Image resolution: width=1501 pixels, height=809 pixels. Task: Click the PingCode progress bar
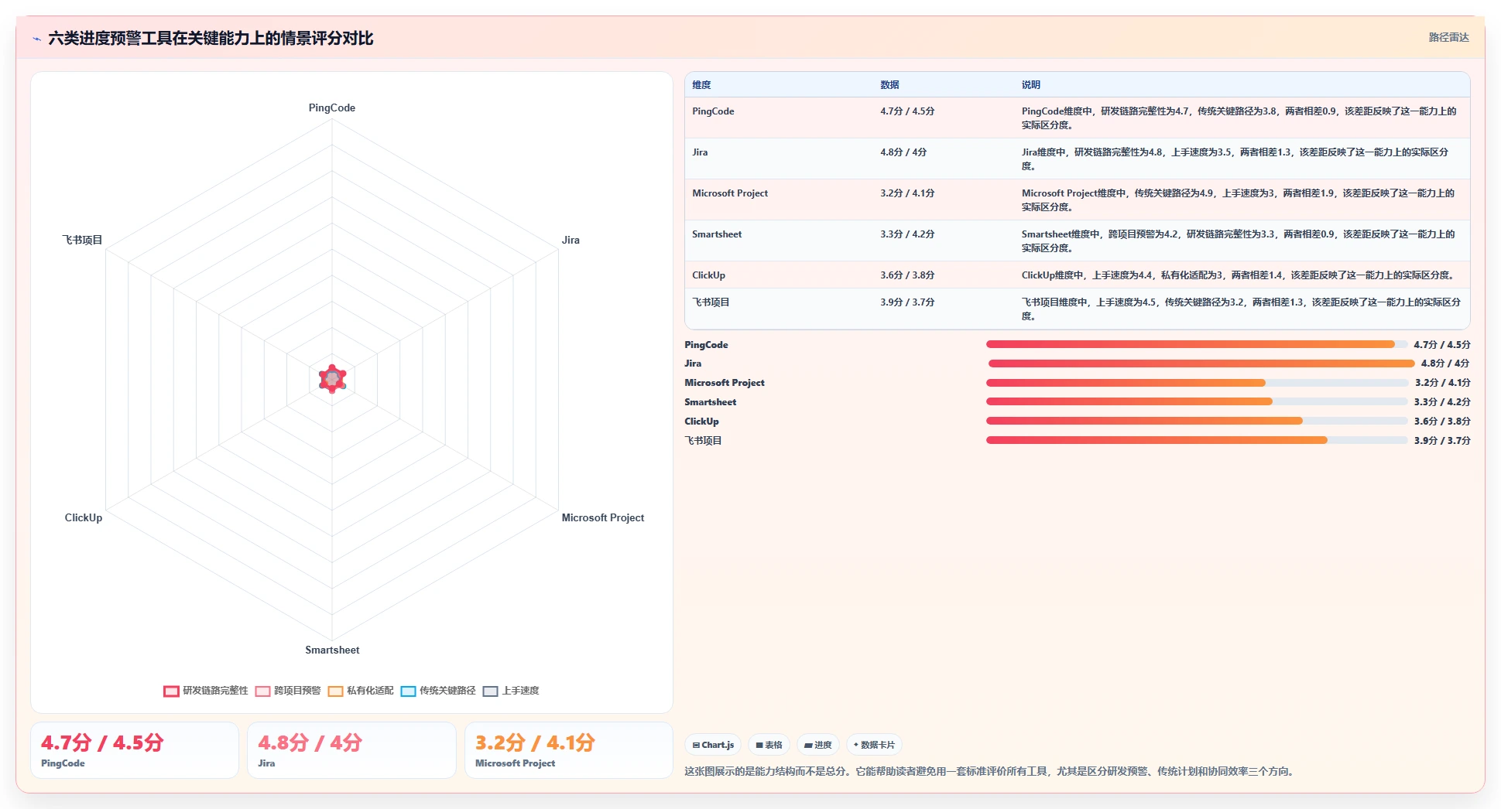pyautogui.click(x=1197, y=344)
